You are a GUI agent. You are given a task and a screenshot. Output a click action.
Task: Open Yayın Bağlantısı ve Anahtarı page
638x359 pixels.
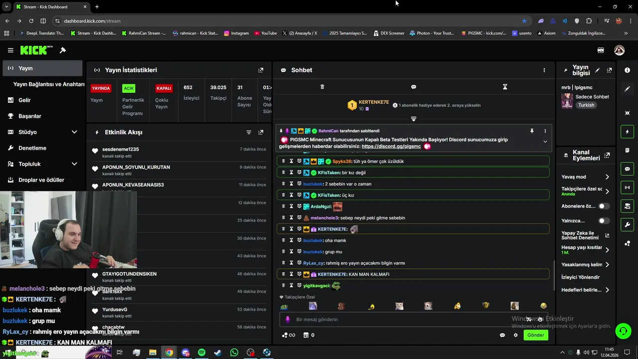coord(49,84)
